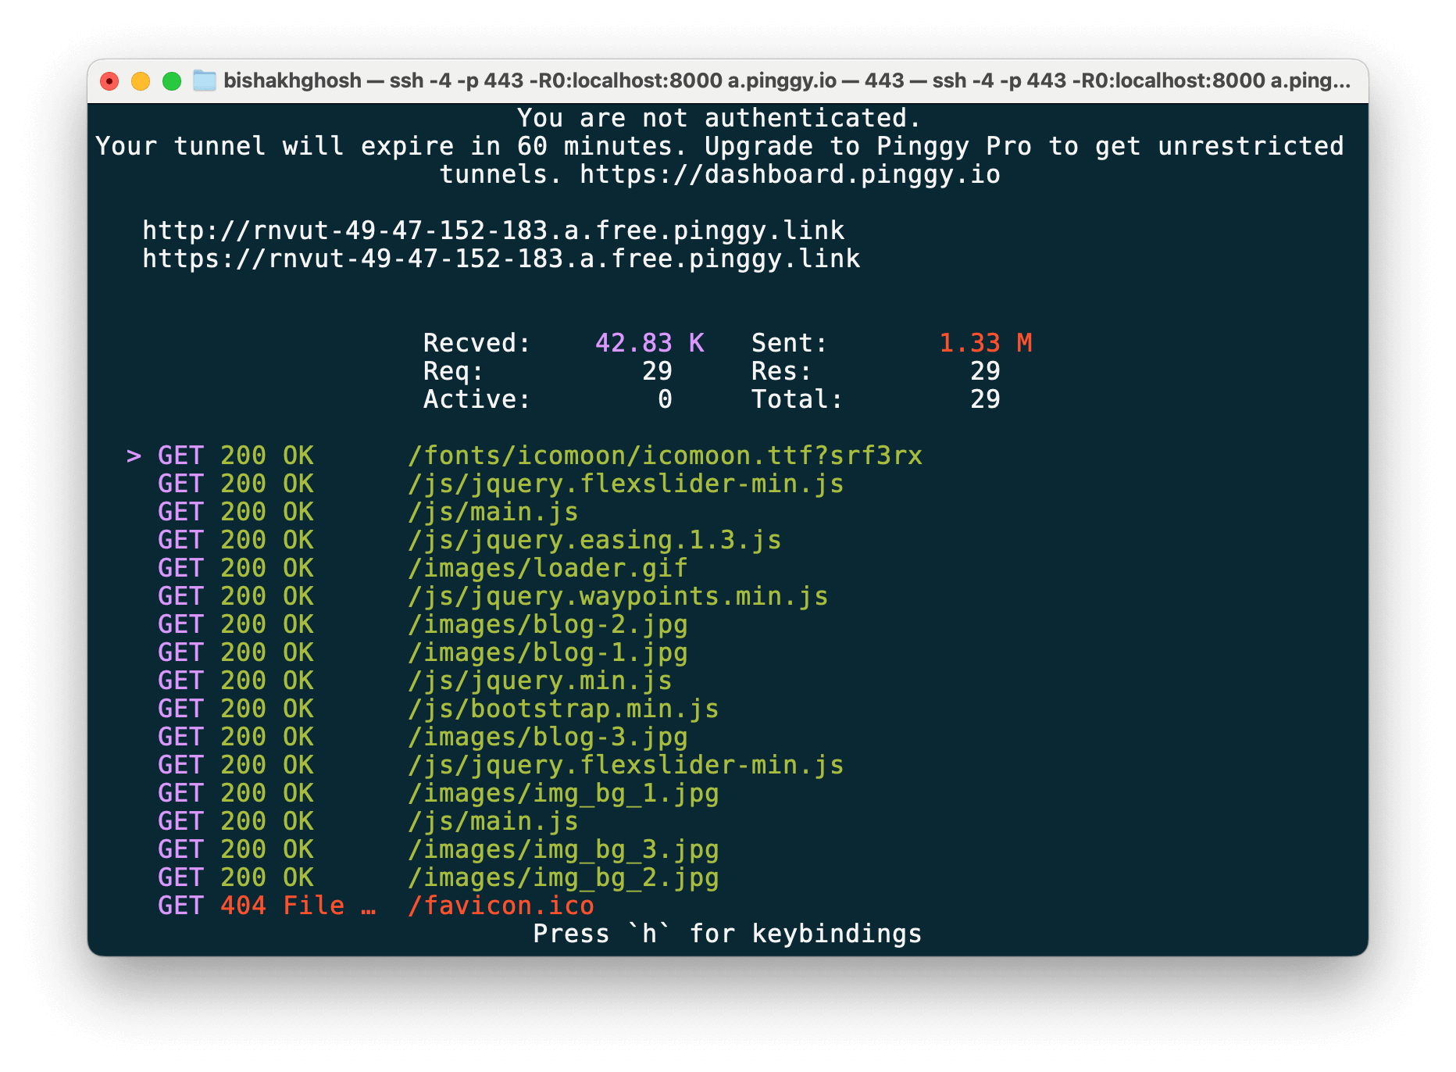Select the /images/blog-2.jpg request row
The width and height of the screenshot is (1456, 1072).
pyautogui.click(x=423, y=624)
